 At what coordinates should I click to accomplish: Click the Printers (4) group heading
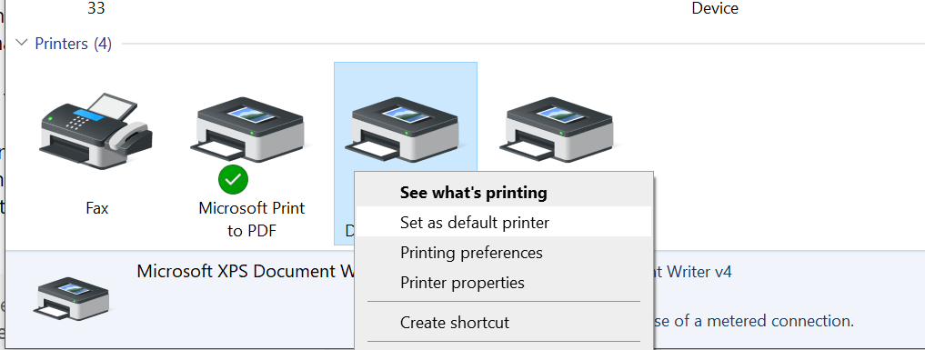[x=73, y=44]
